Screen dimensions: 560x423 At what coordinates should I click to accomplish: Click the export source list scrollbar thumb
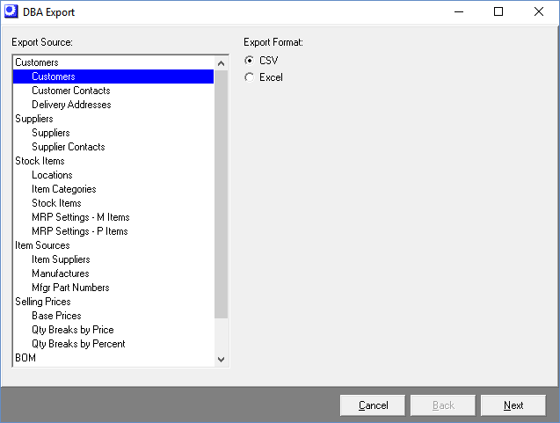click(221, 194)
